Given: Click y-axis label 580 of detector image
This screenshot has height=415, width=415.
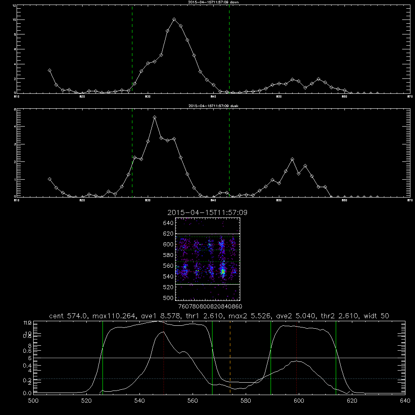Looking at the screenshot, I should pyautogui.click(x=168, y=255).
